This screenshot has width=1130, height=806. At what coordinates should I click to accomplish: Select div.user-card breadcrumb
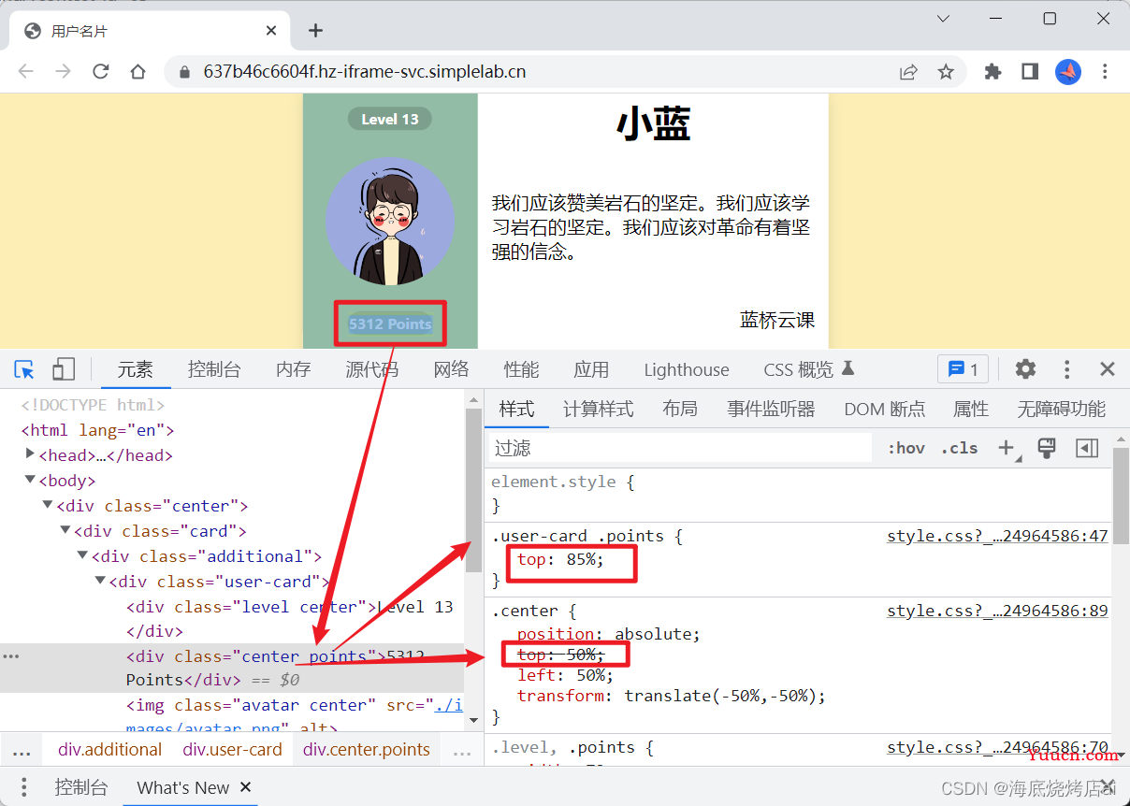click(x=232, y=749)
